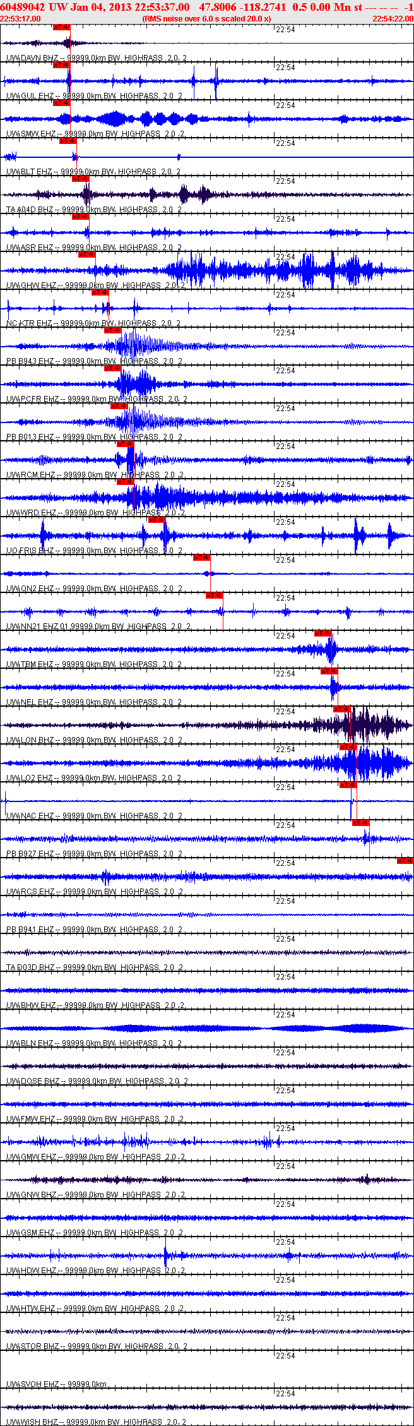Select the ASR trace red pick flag

[x=80, y=217]
